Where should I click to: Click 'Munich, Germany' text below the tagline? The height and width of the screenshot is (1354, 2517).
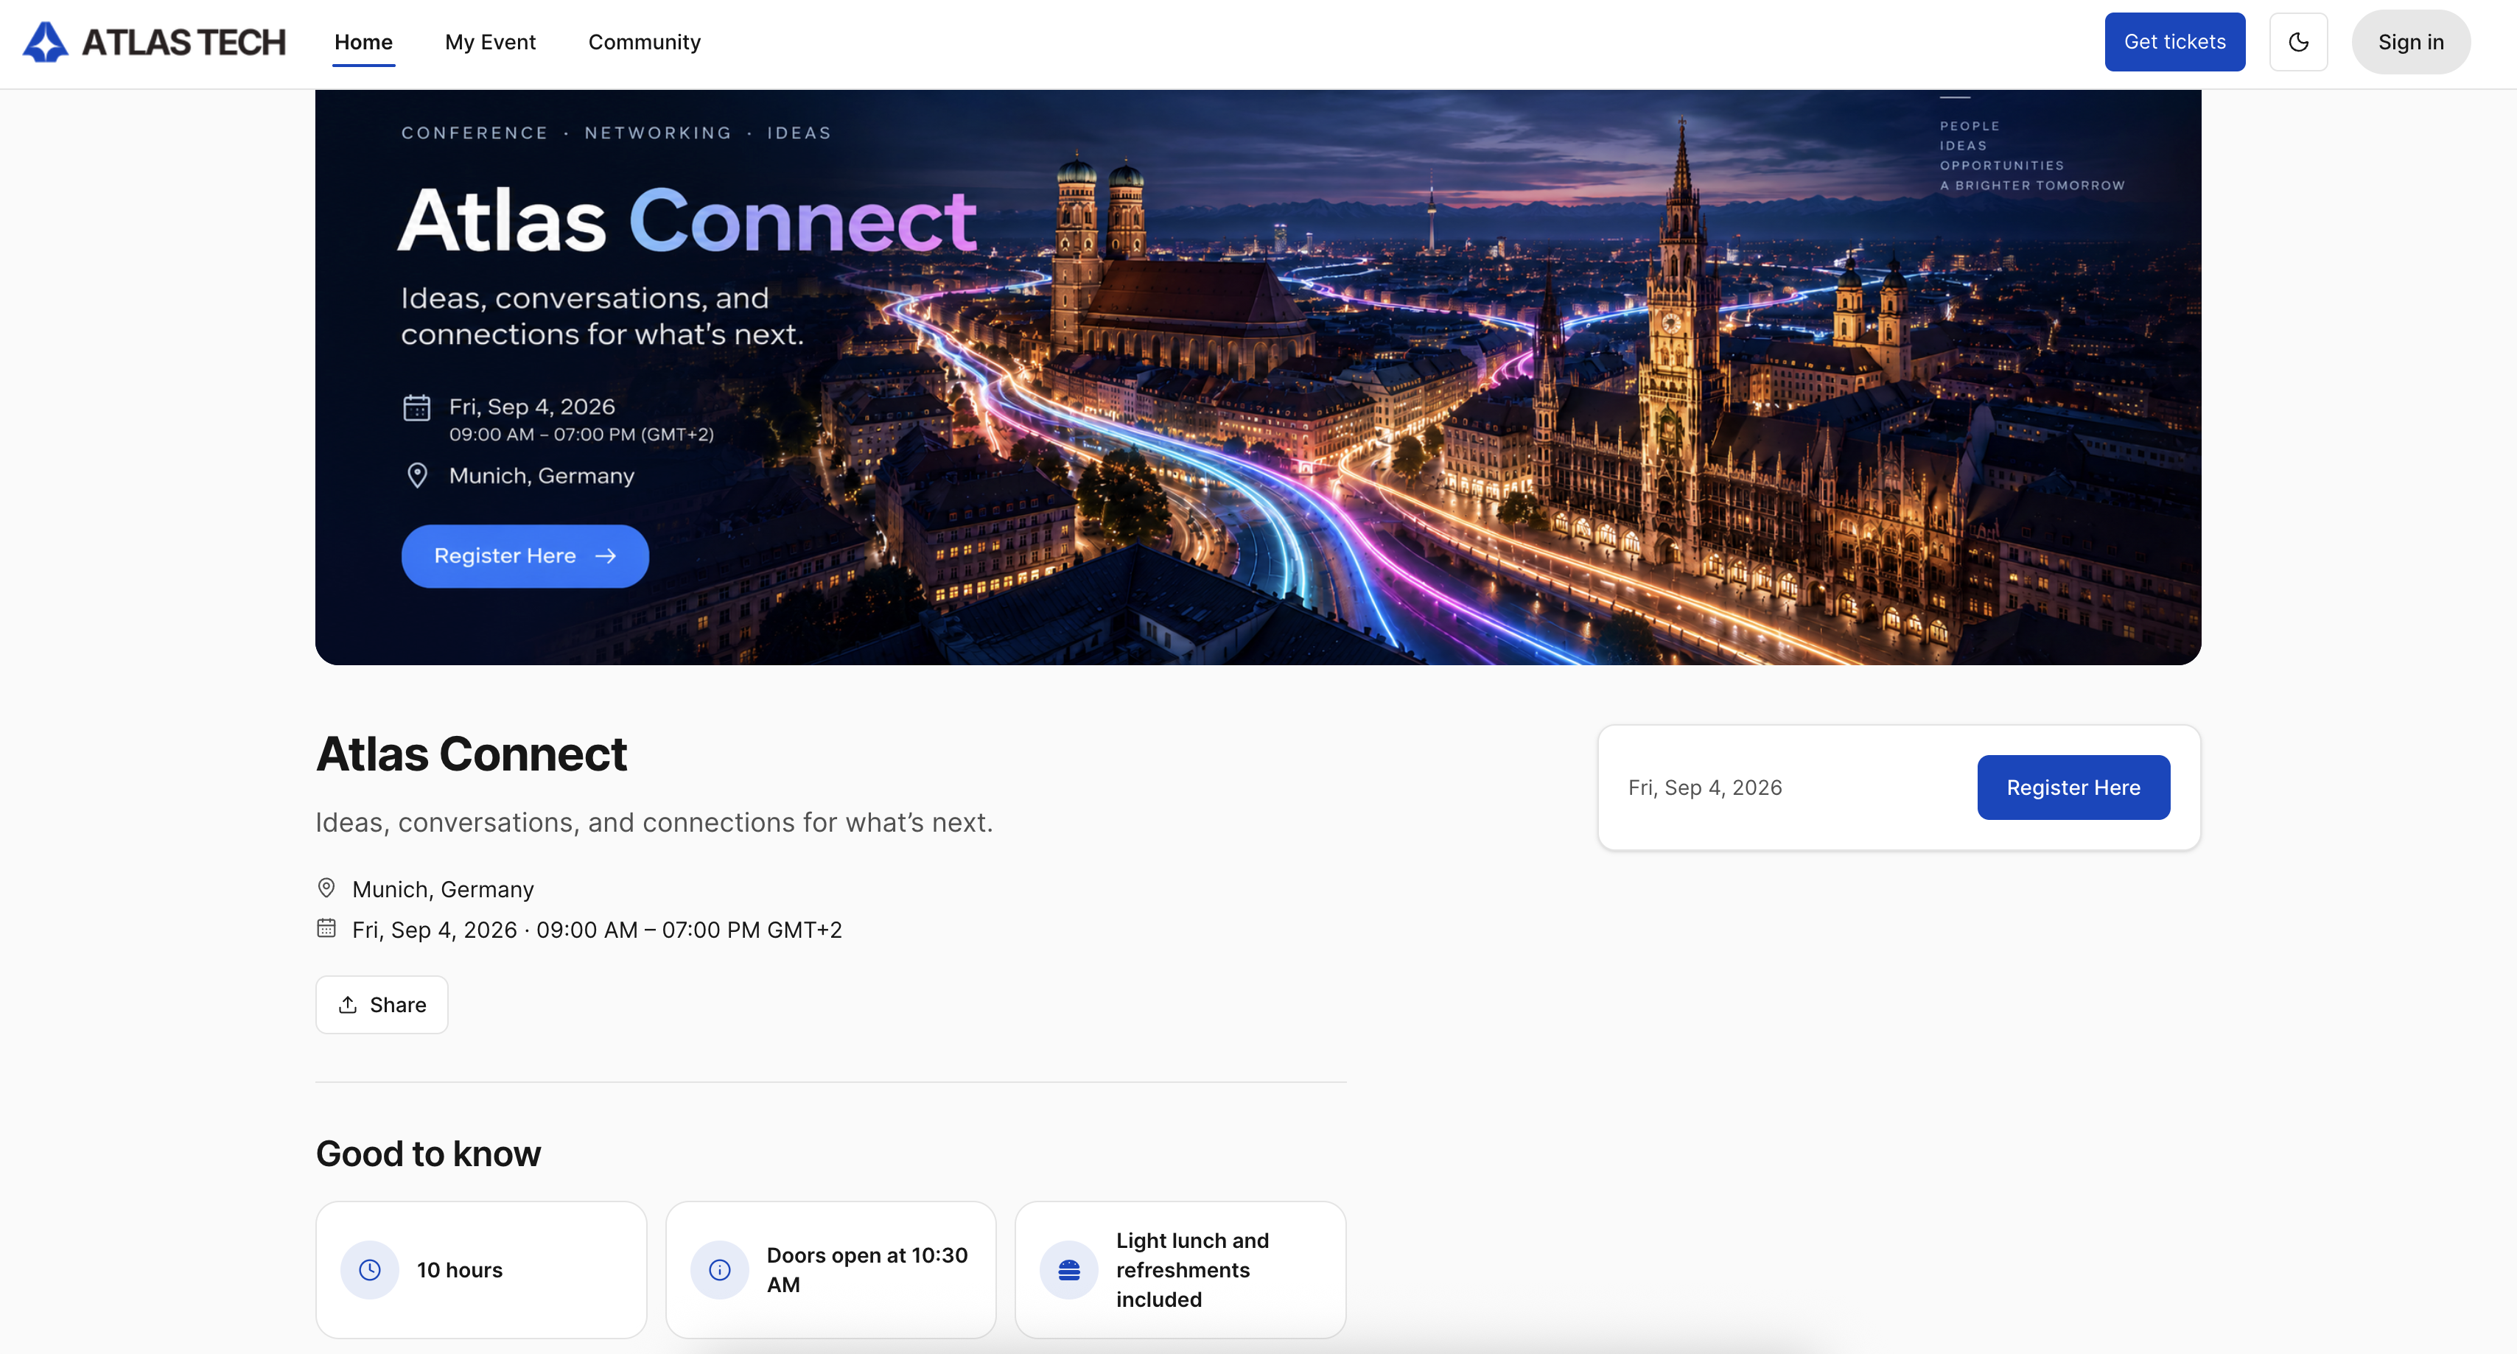(443, 889)
